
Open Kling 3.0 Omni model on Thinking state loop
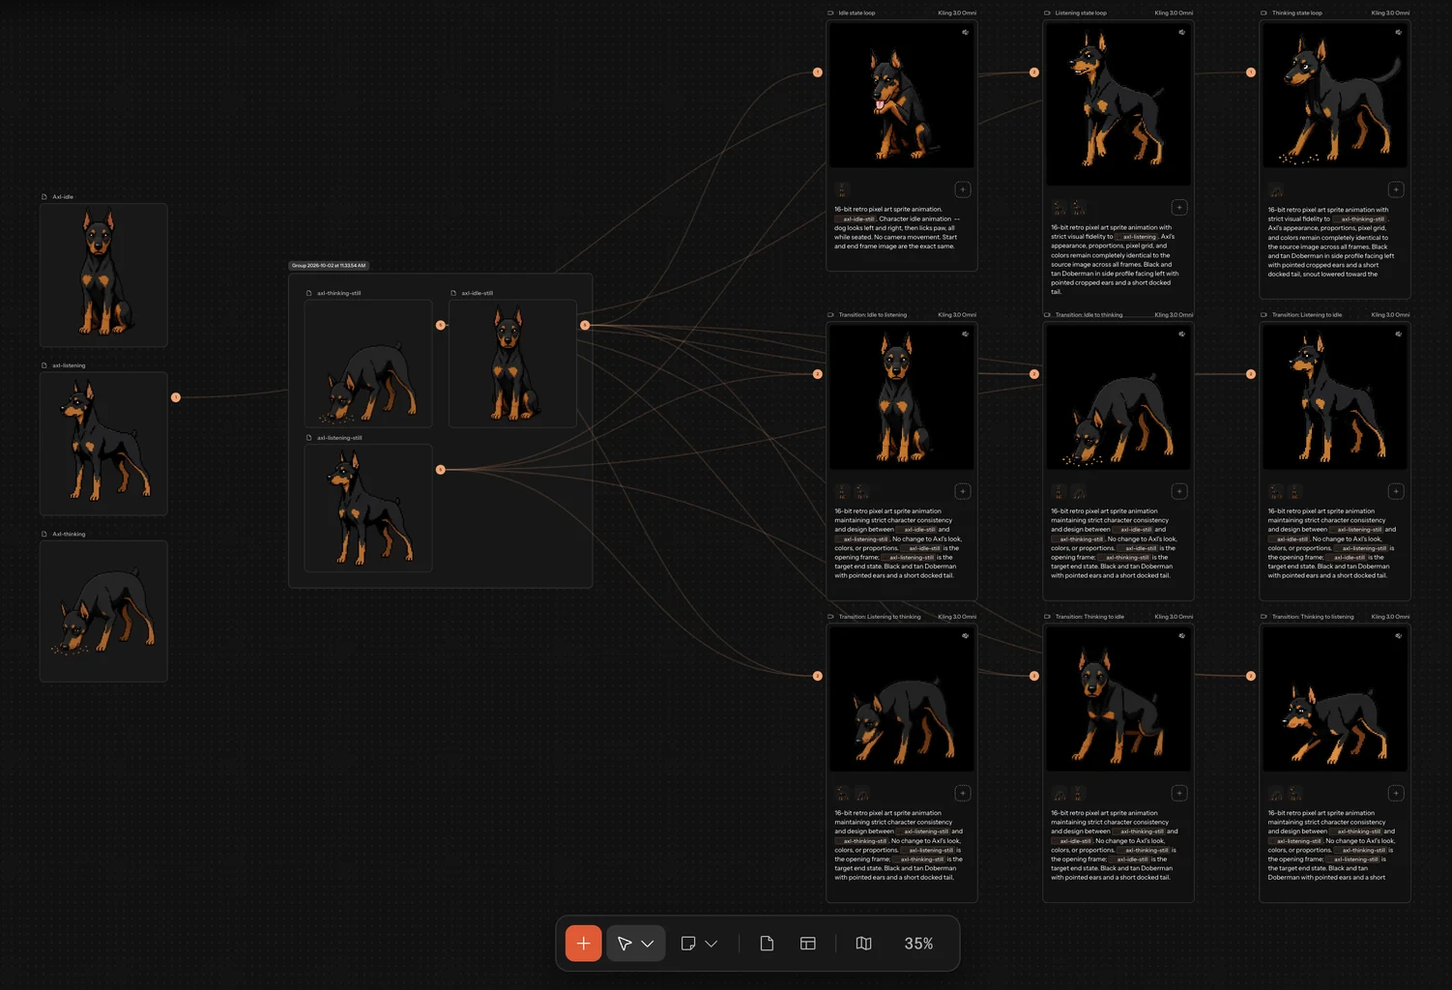point(1390,13)
